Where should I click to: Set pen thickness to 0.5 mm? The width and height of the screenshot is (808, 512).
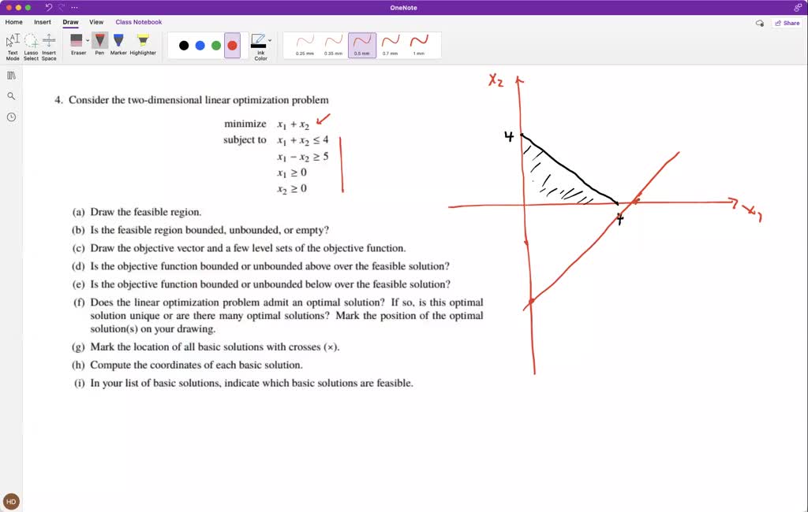click(x=361, y=45)
